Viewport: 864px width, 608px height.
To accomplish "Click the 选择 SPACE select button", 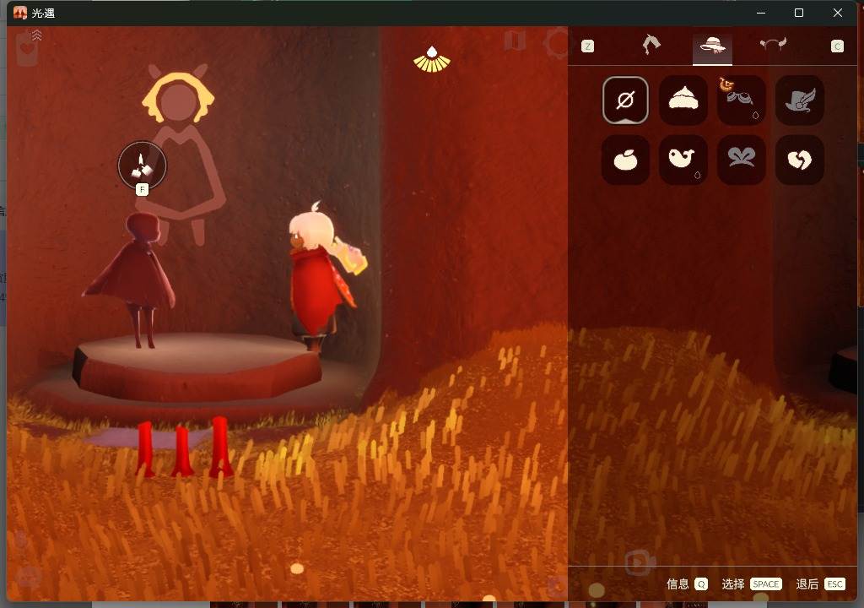I will pyautogui.click(x=752, y=584).
